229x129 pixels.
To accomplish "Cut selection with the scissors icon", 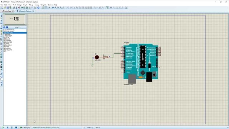I will pos(74,8).
